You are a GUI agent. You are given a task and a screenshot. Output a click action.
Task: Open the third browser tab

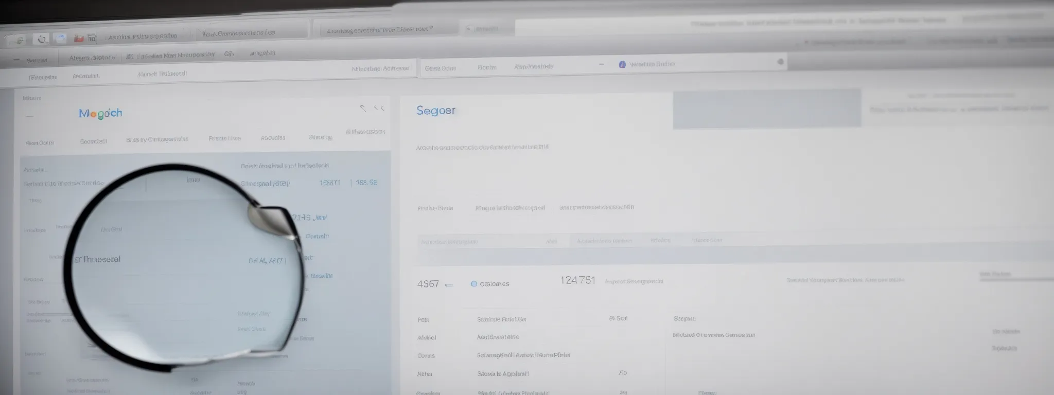[379, 30]
